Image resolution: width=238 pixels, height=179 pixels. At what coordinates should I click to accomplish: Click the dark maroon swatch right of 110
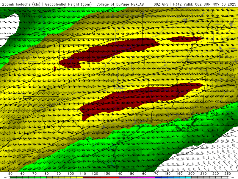[x=86, y=177]
